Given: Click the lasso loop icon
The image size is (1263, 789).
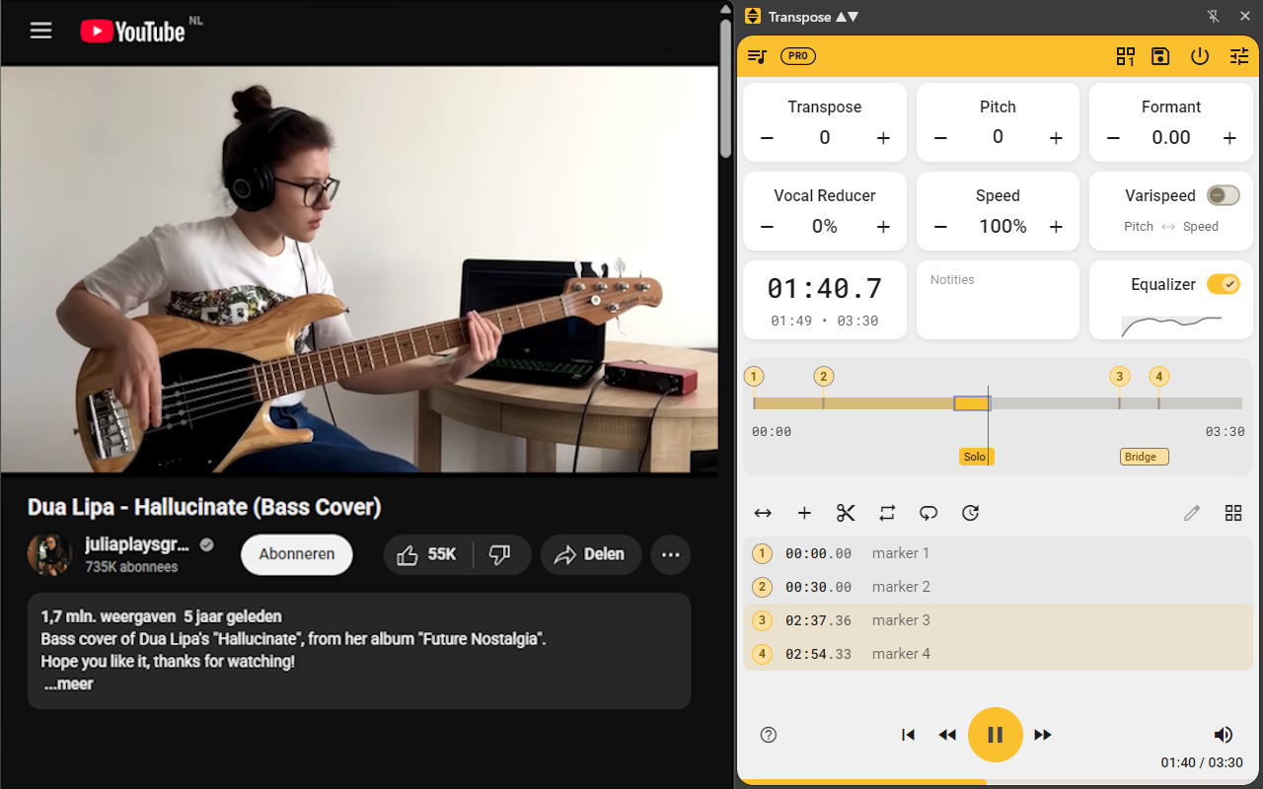Looking at the screenshot, I should tap(929, 513).
